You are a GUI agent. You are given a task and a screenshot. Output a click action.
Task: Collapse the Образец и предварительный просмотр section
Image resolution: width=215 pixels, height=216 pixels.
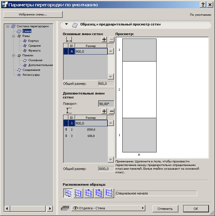coord(67,24)
